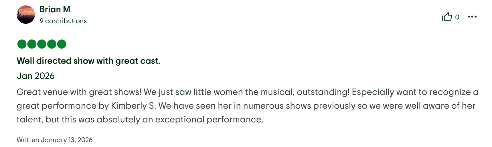Image resolution: width=492 pixels, height=147 pixels.
Task: Click the second green rating bubble
Action: click(x=32, y=44)
